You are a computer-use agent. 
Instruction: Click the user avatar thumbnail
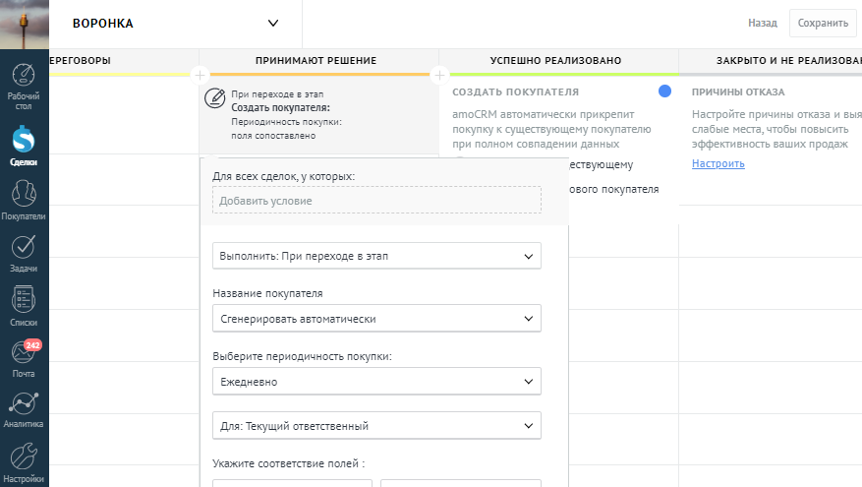coord(24,24)
